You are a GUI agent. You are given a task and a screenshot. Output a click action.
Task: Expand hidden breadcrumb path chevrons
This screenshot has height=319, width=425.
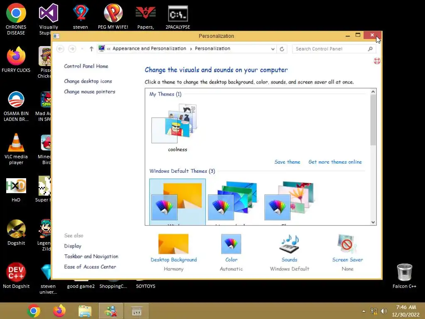108,49
